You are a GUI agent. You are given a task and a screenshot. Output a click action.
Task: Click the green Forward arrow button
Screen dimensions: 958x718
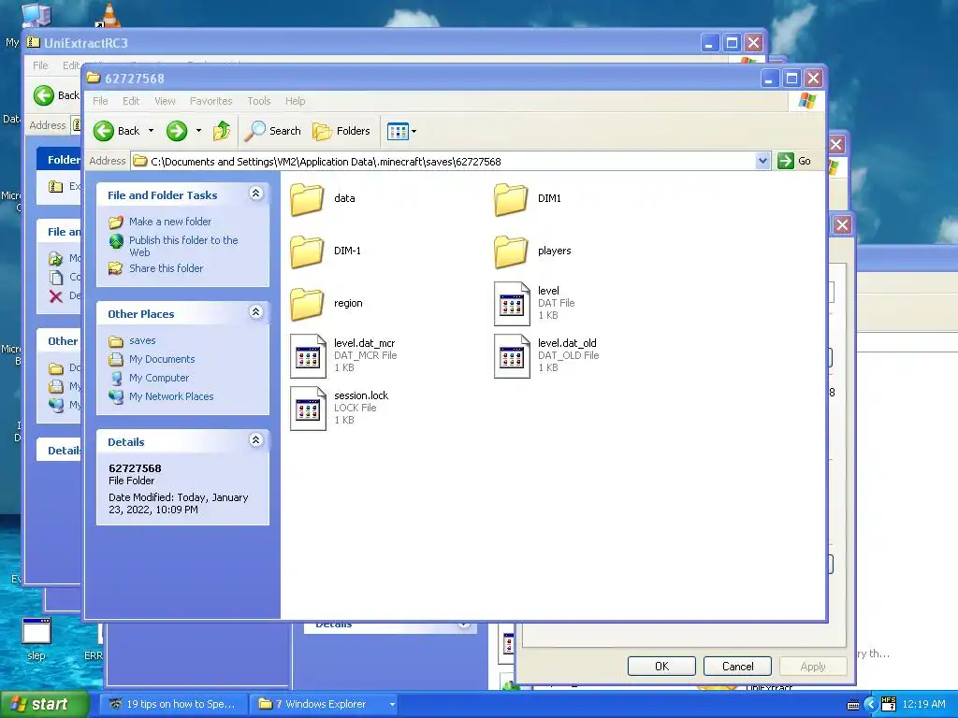coord(177,131)
